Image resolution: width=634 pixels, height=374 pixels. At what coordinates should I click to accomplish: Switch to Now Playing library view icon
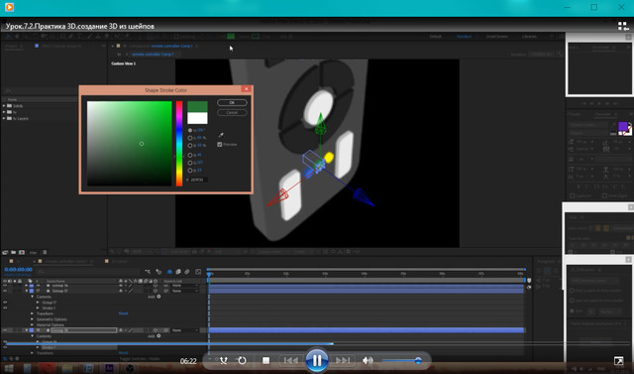point(623,27)
